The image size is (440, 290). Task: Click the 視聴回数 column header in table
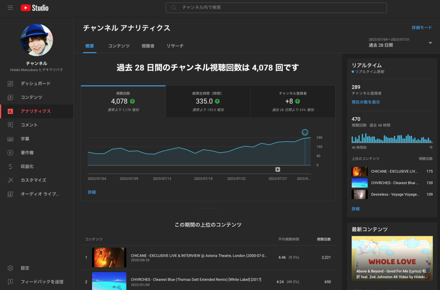coord(324,239)
